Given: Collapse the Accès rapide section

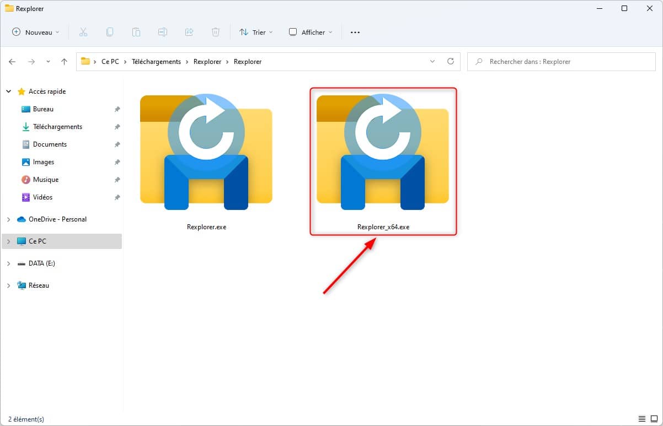Looking at the screenshot, I should click(x=8, y=91).
